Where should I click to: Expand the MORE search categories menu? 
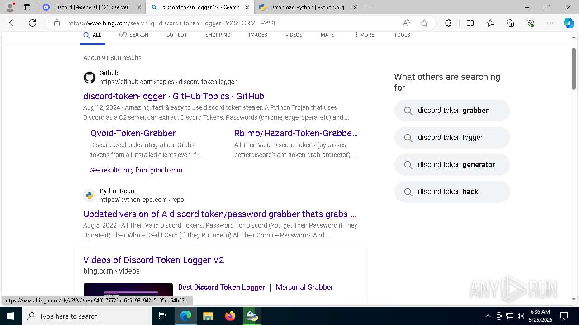click(365, 35)
